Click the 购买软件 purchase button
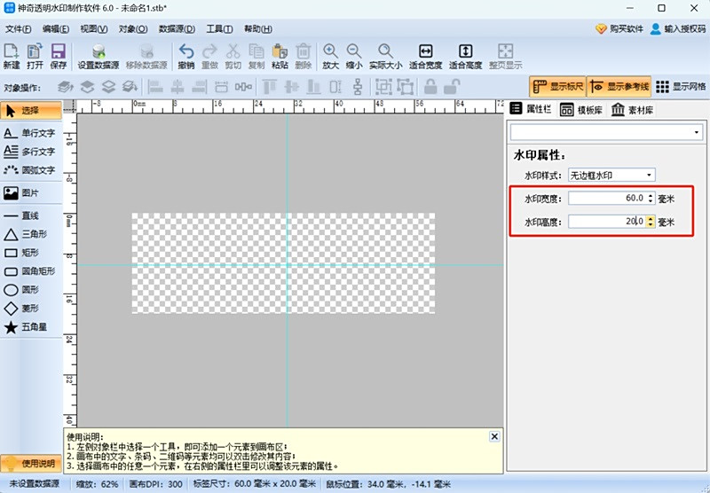The height and width of the screenshot is (493, 710). click(619, 29)
